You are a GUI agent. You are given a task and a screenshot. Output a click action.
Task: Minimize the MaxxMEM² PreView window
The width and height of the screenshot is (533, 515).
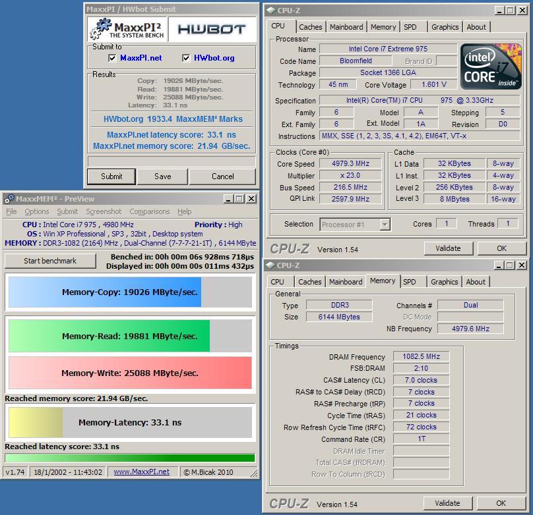click(x=228, y=199)
